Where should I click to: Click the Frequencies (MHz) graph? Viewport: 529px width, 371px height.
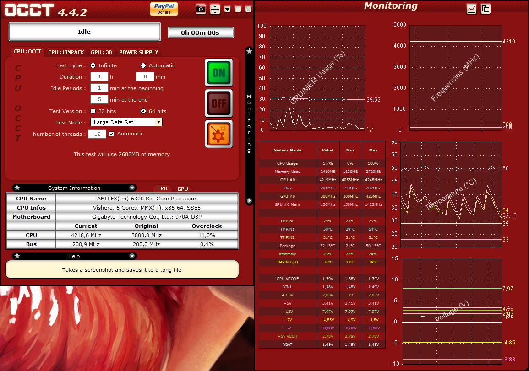click(x=455, y=77)
